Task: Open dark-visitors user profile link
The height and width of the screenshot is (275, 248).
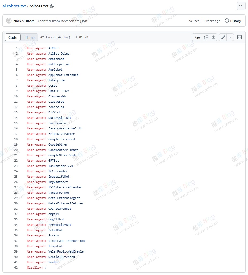Action: [24, 21]
